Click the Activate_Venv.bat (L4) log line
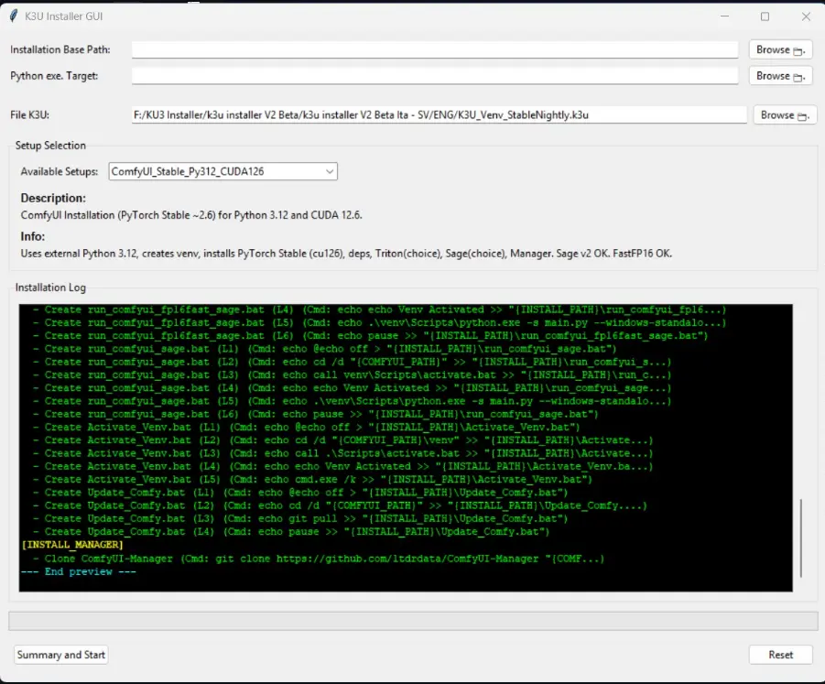825x684 pixels. 342,467
